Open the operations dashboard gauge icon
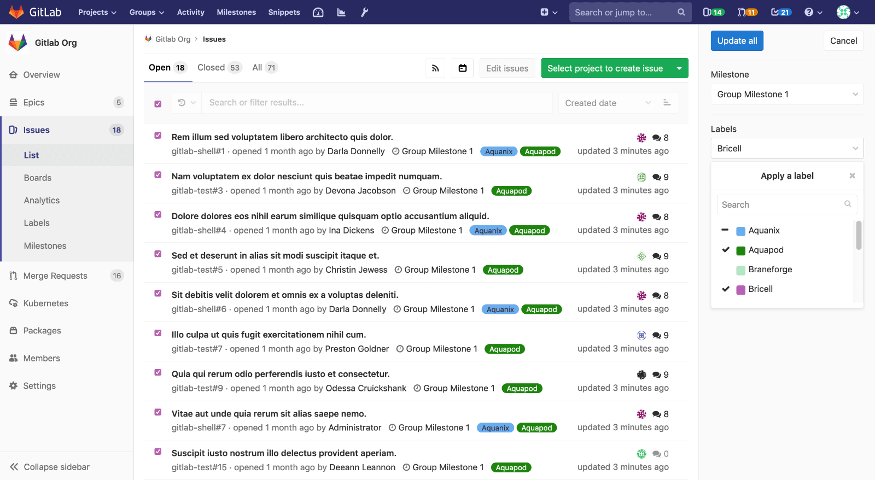 tap(318, 12)
